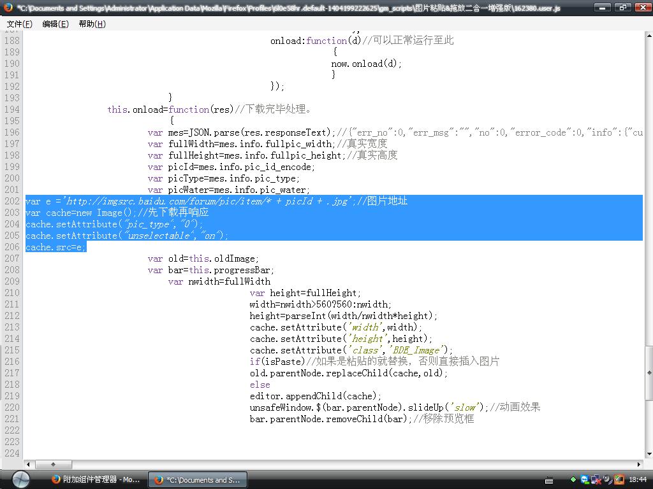Click the highlighted 'unselectable' setAttribute line
The width and height of the screenshot is (653, 489).
pyautogui.click(x=127, y=236)
